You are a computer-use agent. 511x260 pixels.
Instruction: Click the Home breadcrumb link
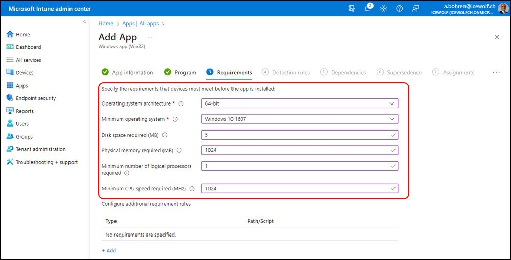click(x=106, y=24)
